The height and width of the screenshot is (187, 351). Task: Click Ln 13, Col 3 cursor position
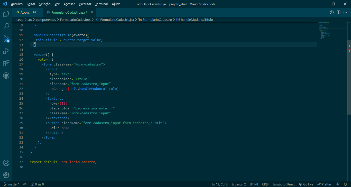[220, 184]
